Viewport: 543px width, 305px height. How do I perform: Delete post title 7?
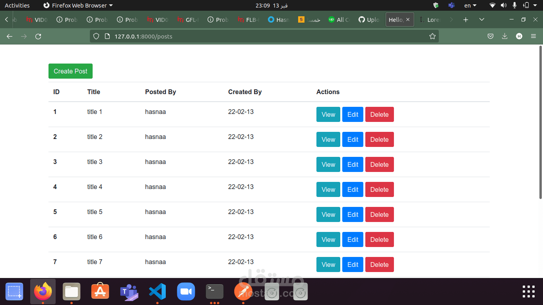pos(380,264)
